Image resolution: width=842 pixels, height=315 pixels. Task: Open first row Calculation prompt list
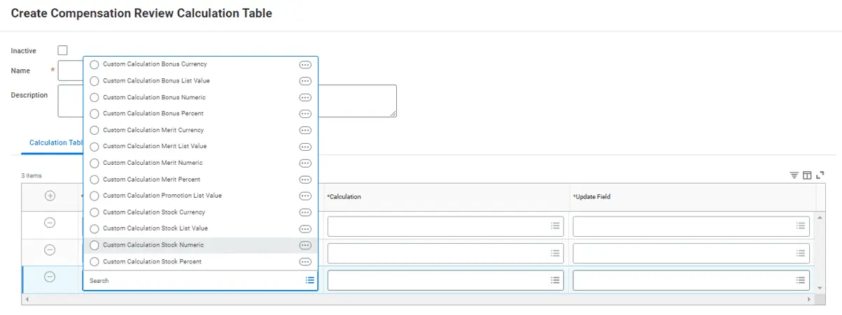555,226
